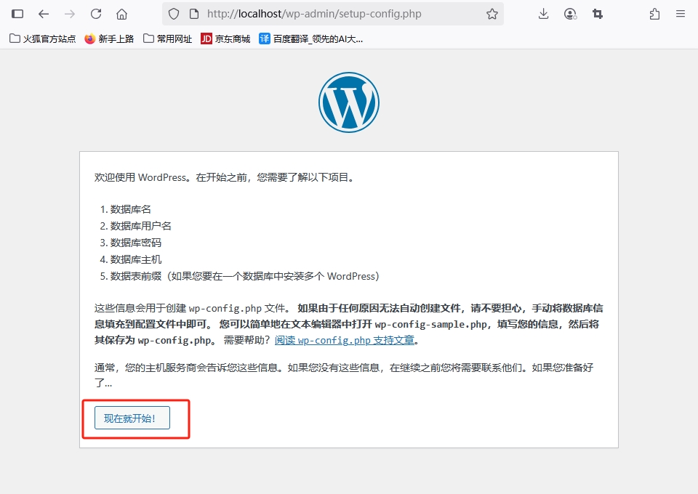The height and width of the screenshot is (494, 698).
Task: Open the 常用网址 bookmark folder
Action: click(x=167, y=39)
